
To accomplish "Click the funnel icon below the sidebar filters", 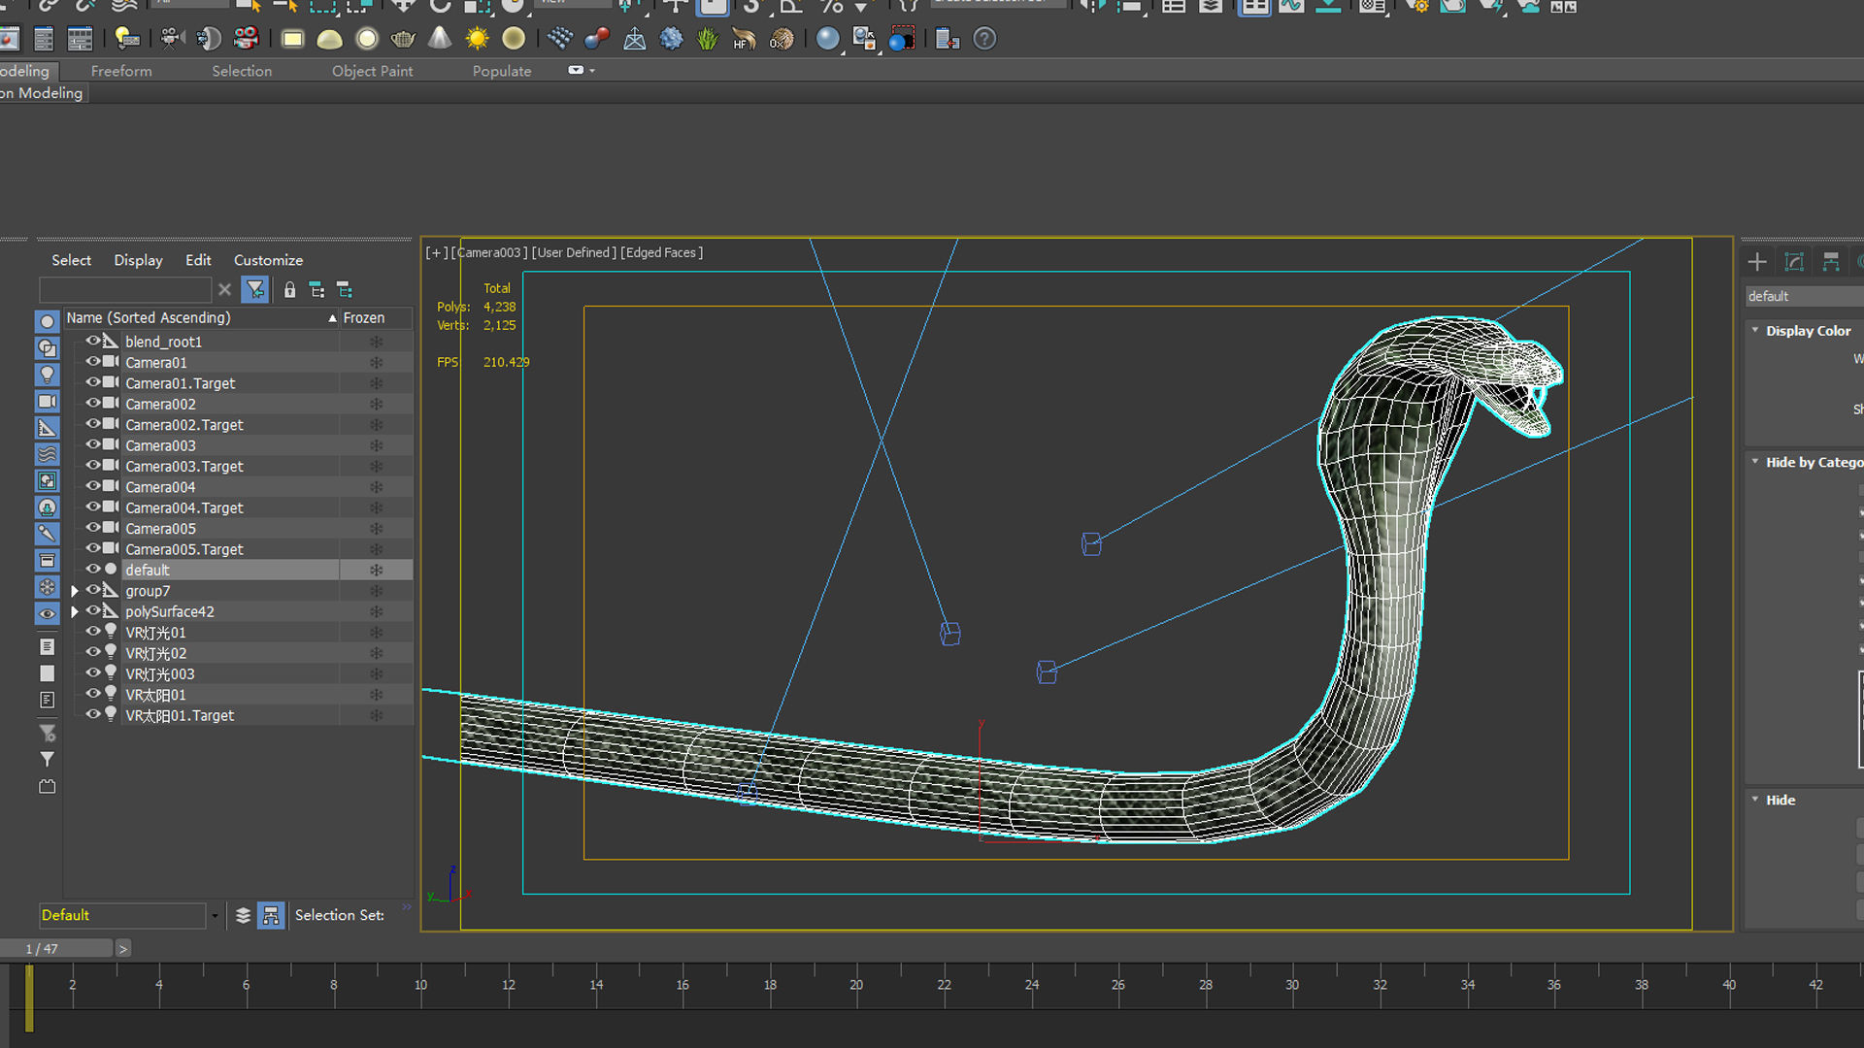I will click(47, 759).
